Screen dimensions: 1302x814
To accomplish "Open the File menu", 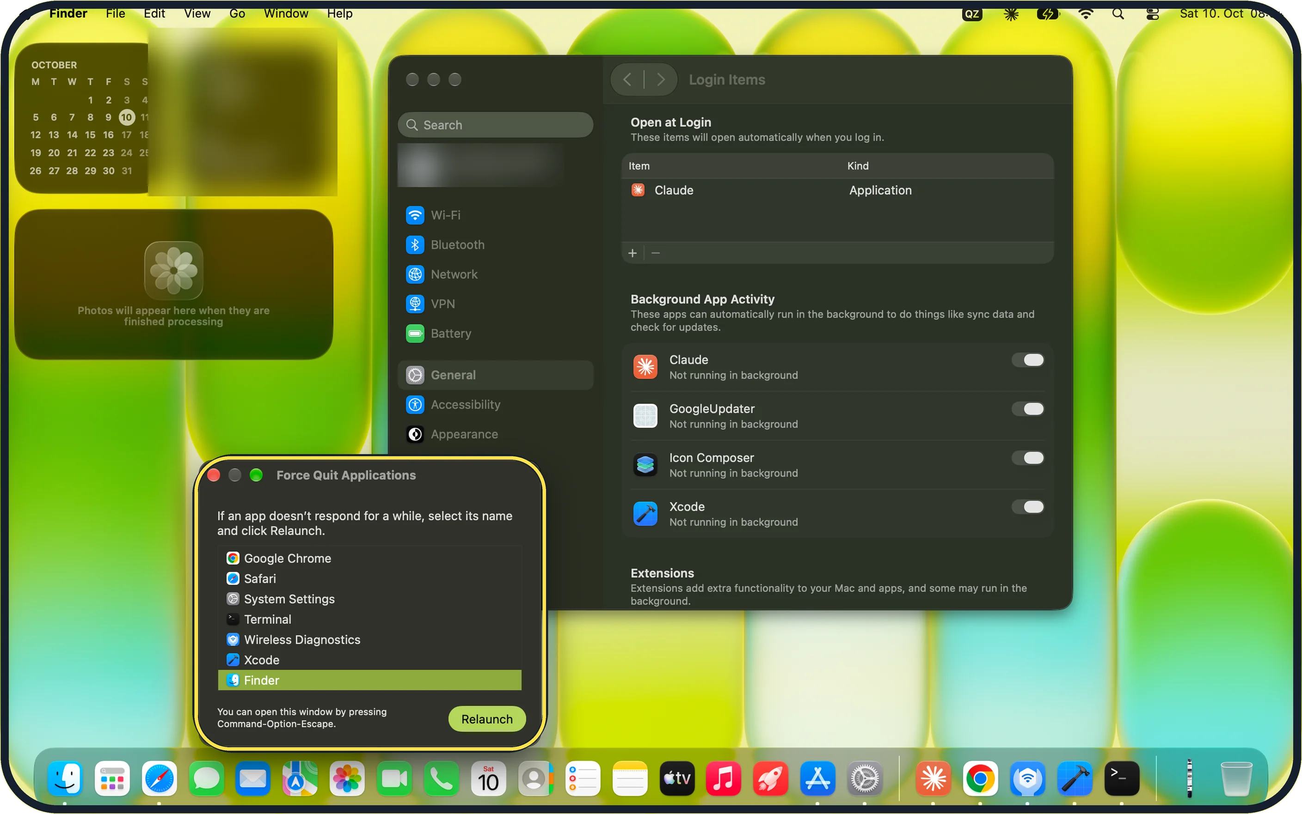I will 115,13.
